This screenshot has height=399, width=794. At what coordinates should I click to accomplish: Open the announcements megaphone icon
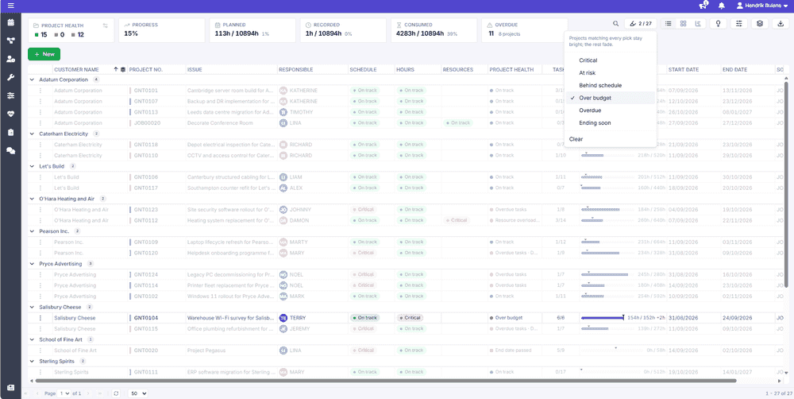click(703, 6)
